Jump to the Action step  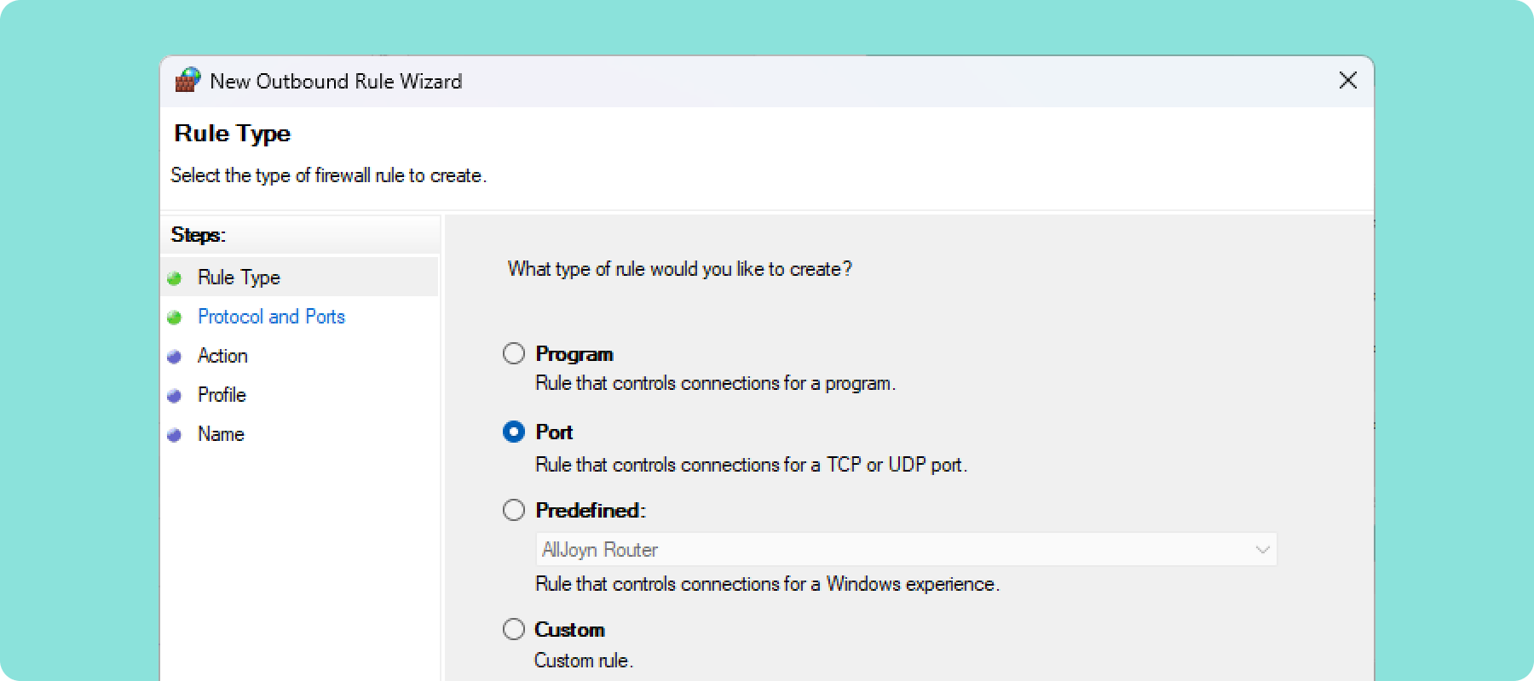222,356
